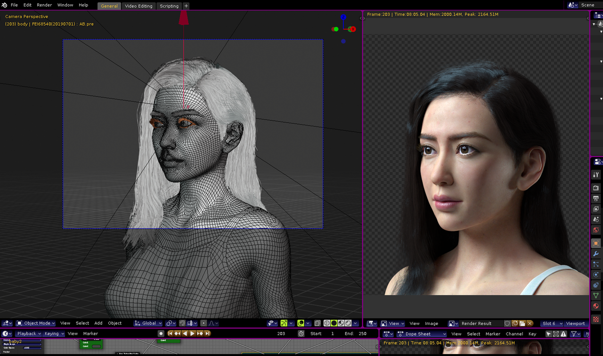
Task: Toggle auto keying record button in timeline
Action: click(161, 333)
